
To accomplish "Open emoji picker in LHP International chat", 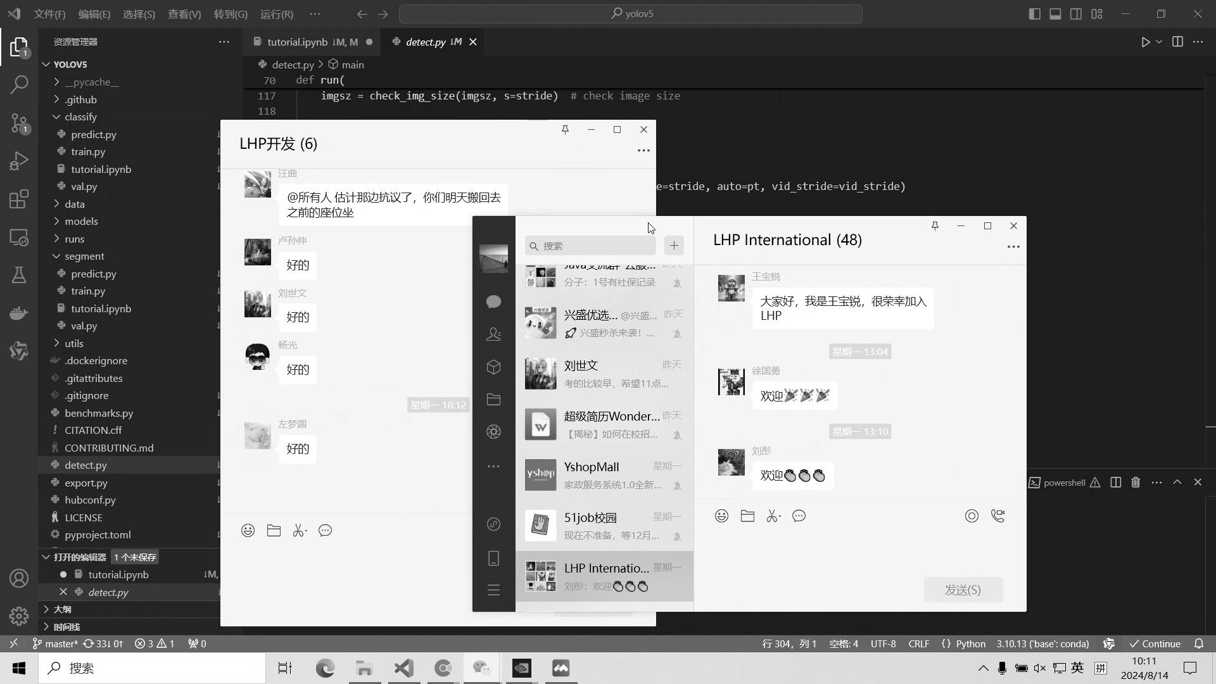I will (x=721, y=516).
